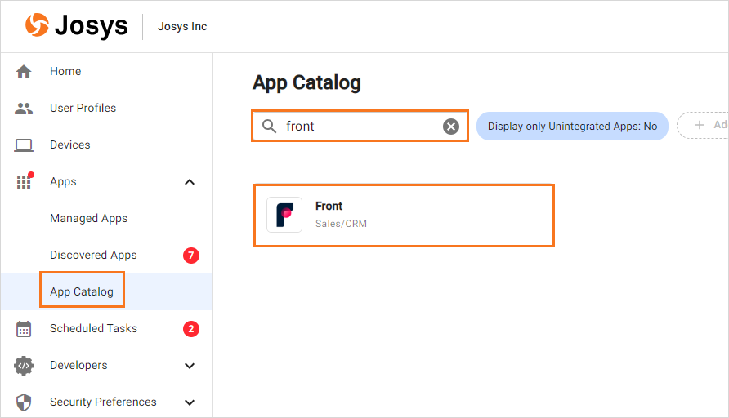Toggle Display only Unintegrated Apps filter
The height and width of the screenshot is (418, 729).
tap(572, 127)
